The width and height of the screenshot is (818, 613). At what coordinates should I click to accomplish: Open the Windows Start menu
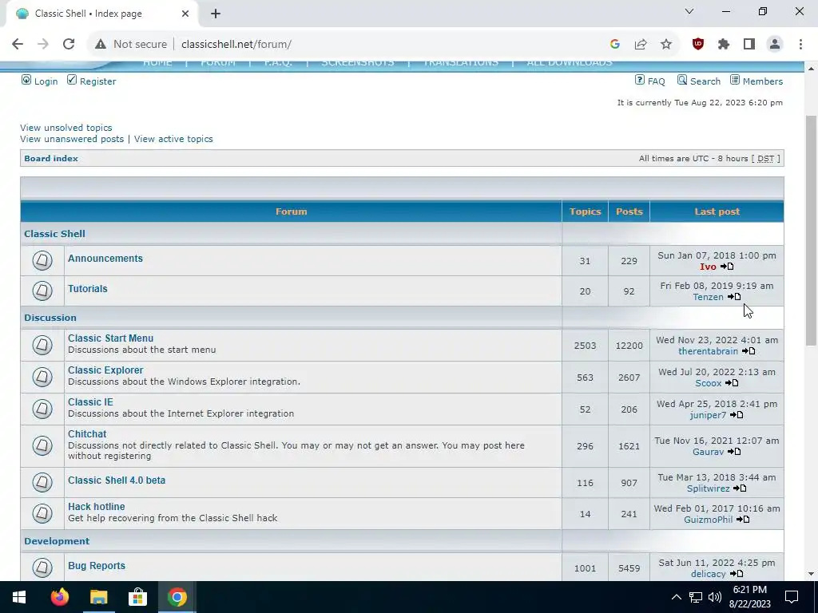(19, 597)
